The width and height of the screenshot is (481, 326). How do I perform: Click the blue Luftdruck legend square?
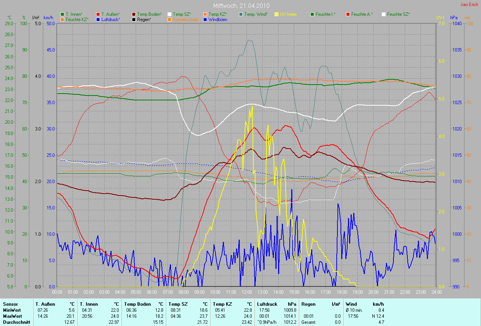click(x=98, y=19)
